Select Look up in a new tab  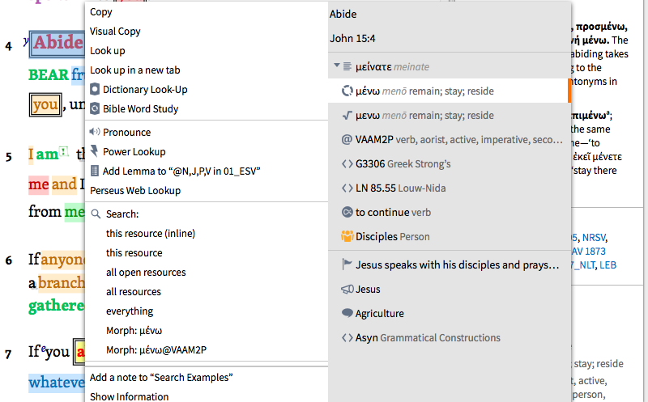pyautogui.click(x=134, y=70)
